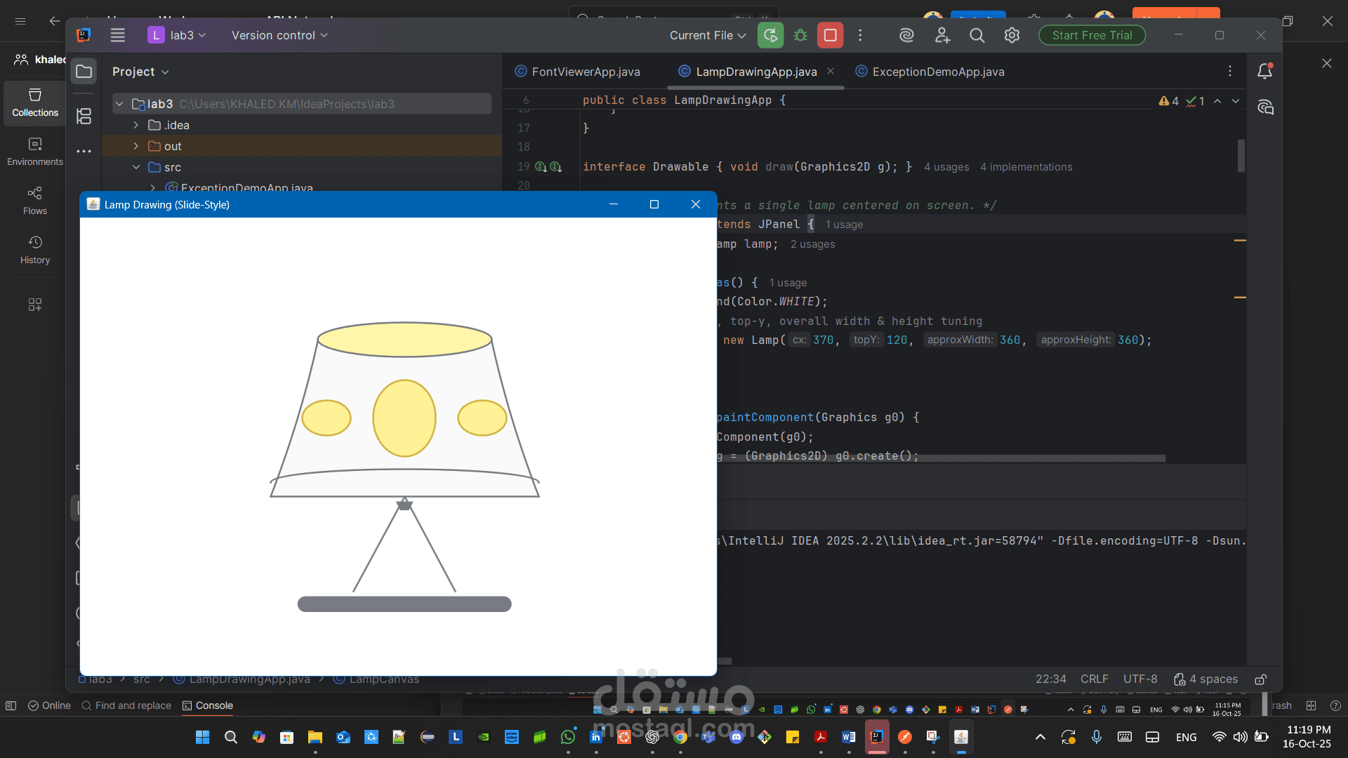1348x758 pixels.
Task: Click the Chrome icon in the taskbar
Action: tap(680, 737)
